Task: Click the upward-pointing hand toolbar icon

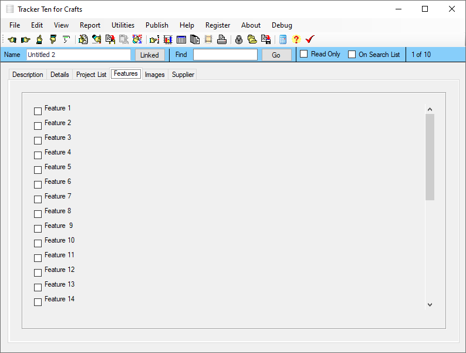Action: (x=39, y=39)
